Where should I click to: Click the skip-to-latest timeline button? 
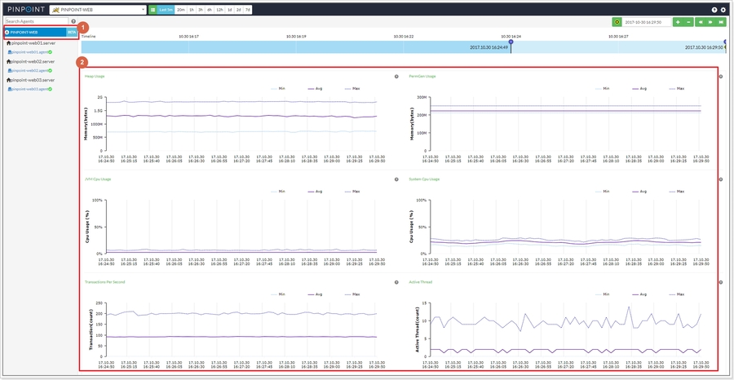[x=721, y=22]
